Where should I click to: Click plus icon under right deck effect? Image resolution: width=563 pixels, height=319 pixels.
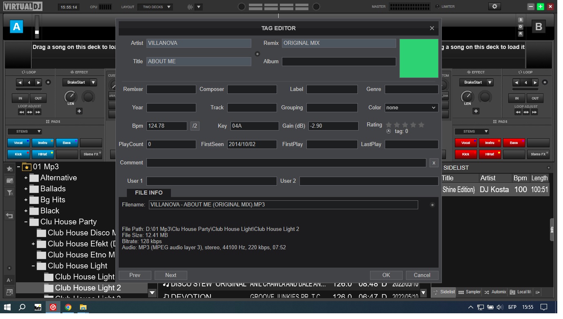coord(476,111)
